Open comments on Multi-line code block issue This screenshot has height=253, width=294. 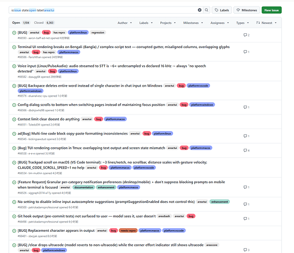246,136
